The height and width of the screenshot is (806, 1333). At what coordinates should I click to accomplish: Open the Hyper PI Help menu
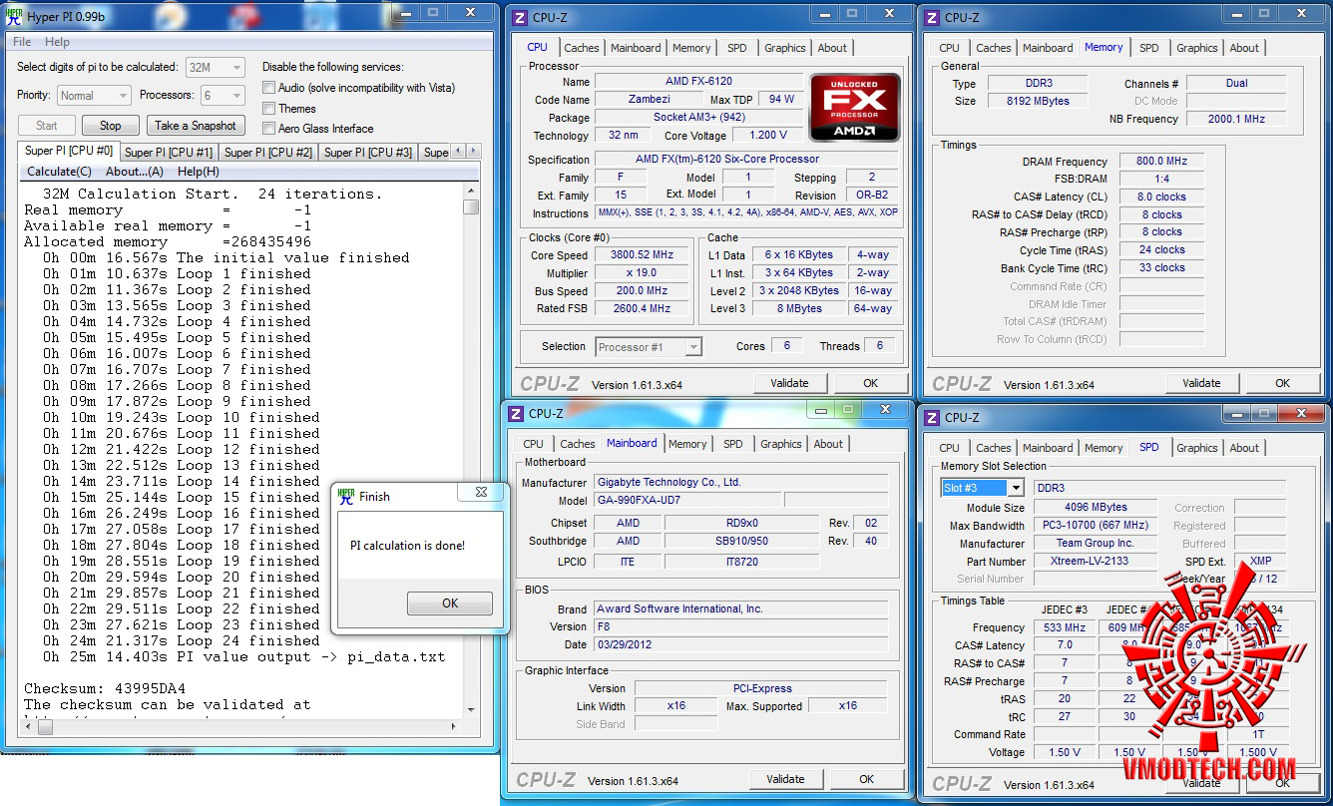57,42
